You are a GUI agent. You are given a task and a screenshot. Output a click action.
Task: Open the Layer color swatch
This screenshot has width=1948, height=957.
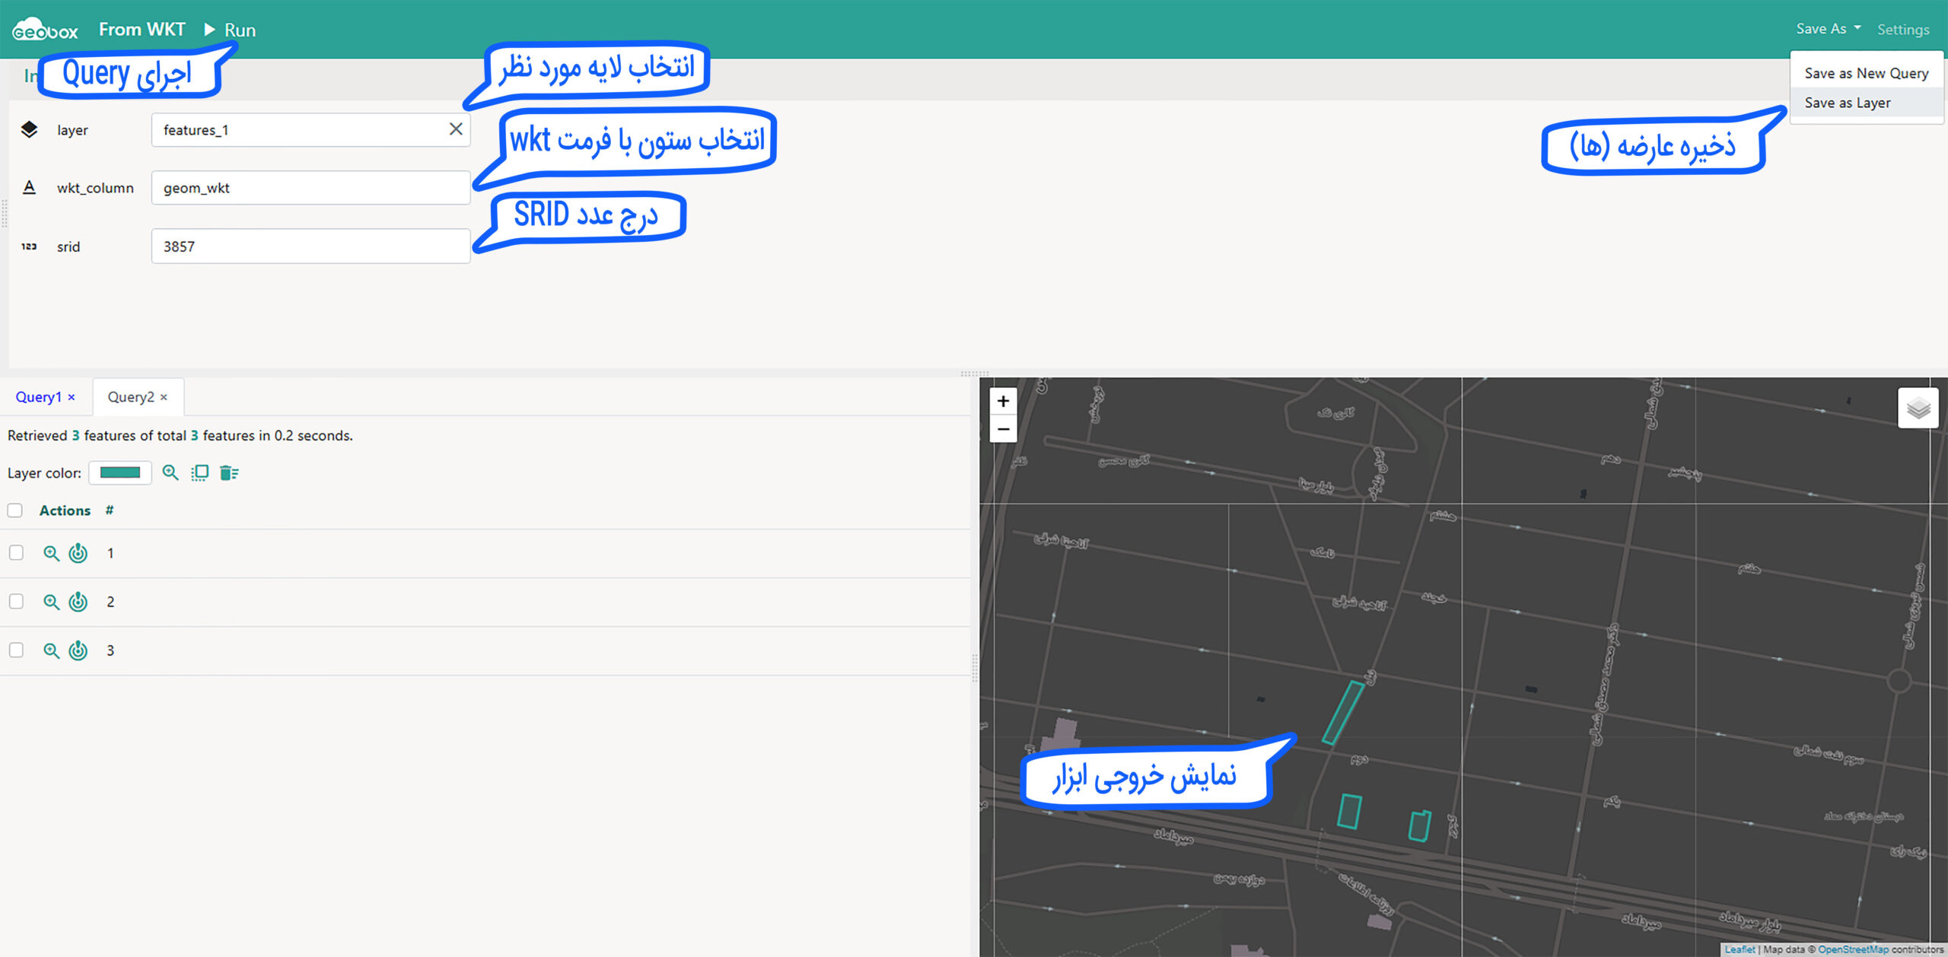point(120,472)
